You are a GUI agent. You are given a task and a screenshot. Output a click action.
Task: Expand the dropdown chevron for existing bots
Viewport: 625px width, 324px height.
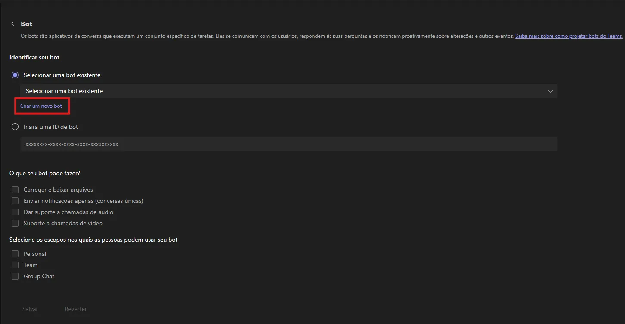click(x=550, y=91)
